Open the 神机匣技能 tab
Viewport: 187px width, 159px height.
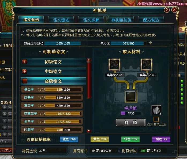(121, 20)
